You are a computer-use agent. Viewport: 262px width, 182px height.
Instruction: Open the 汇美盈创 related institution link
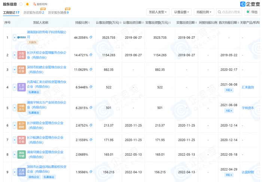point(248,87)
